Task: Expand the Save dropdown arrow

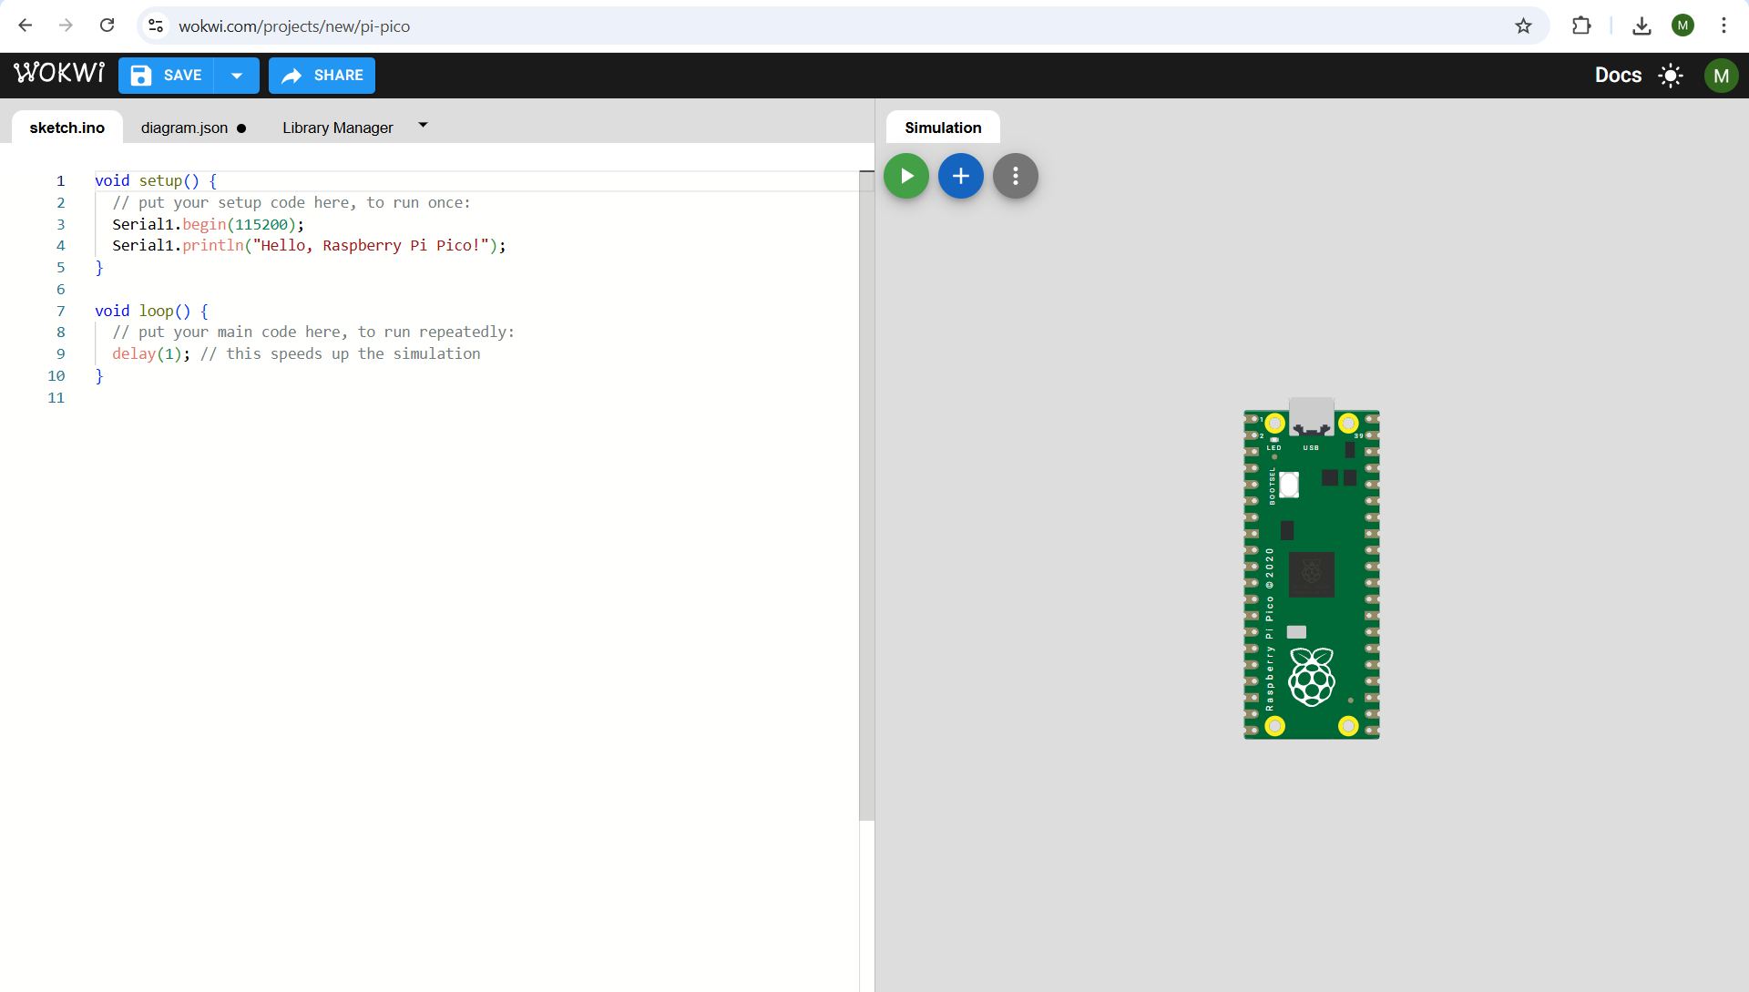Action: click(237, 76)
